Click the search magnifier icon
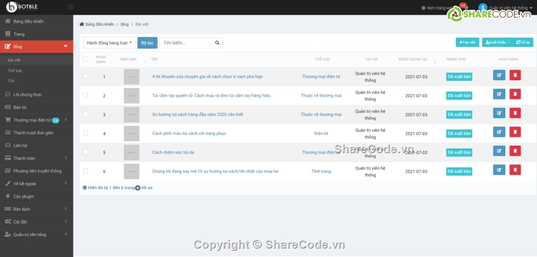The width and height of the screenshot is (537, 257). pyautogui.click(x=217, y=43)
